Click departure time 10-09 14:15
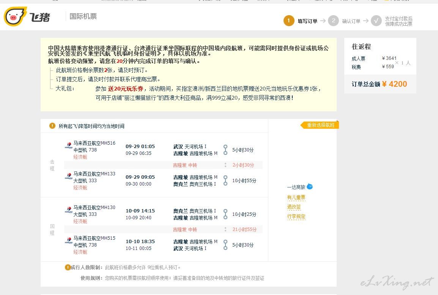Screen dimensions: 438x295 (x=140, y=211)
